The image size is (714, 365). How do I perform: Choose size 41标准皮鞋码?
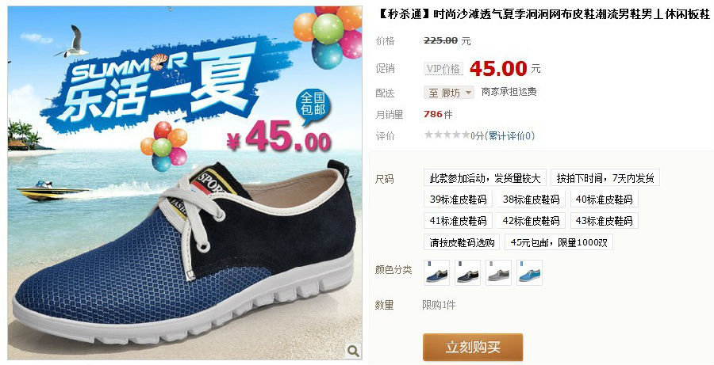coord(458,221)
